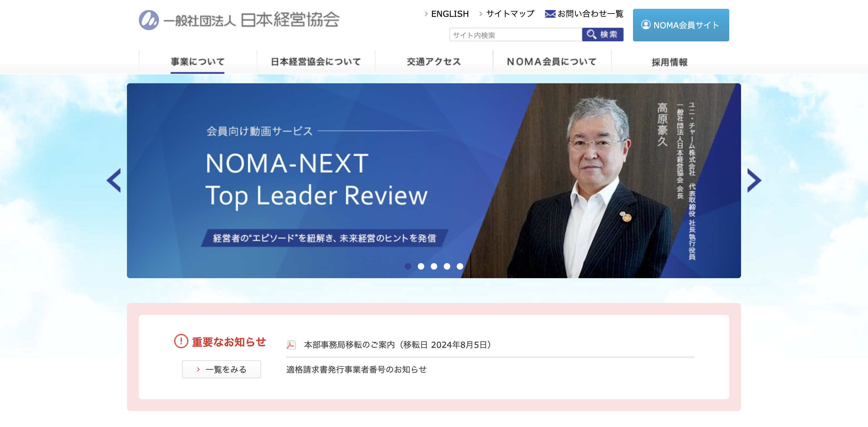This screenshot has height=427, width=868.
Task: Open the 交通アクセス menu item
Action: click(x=434, y=62)
